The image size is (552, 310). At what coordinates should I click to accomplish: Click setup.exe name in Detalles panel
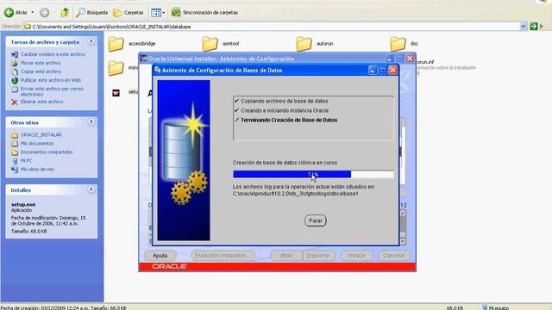(23, 204)
